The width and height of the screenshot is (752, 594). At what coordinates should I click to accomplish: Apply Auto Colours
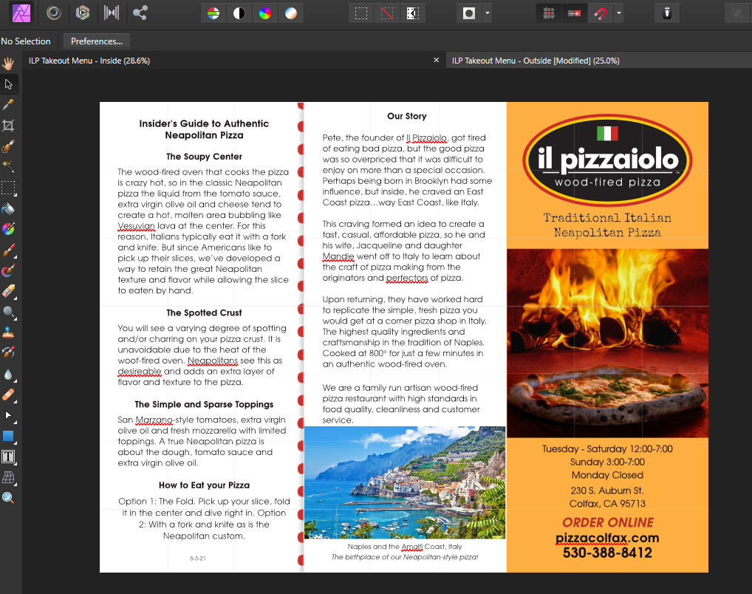(265, 13)
